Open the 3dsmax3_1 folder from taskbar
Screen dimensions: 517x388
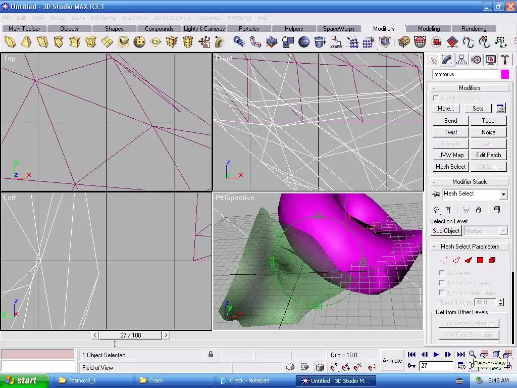[93, 380]
